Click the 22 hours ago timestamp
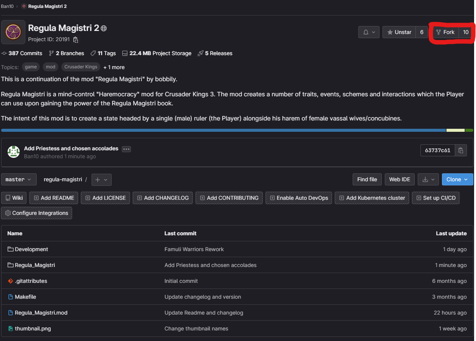Image resolution: width=476 pixels, height=341 pixels. (x=450, y=313)
